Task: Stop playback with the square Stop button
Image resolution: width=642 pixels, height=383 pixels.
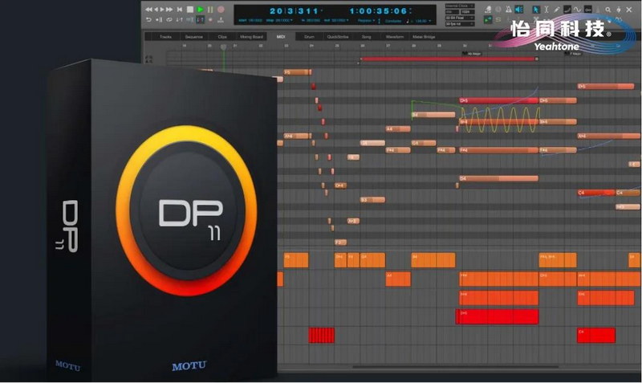Action: tap(190, 10)
